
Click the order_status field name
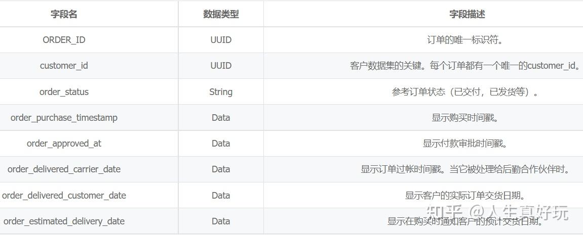(x=64, y=92)
